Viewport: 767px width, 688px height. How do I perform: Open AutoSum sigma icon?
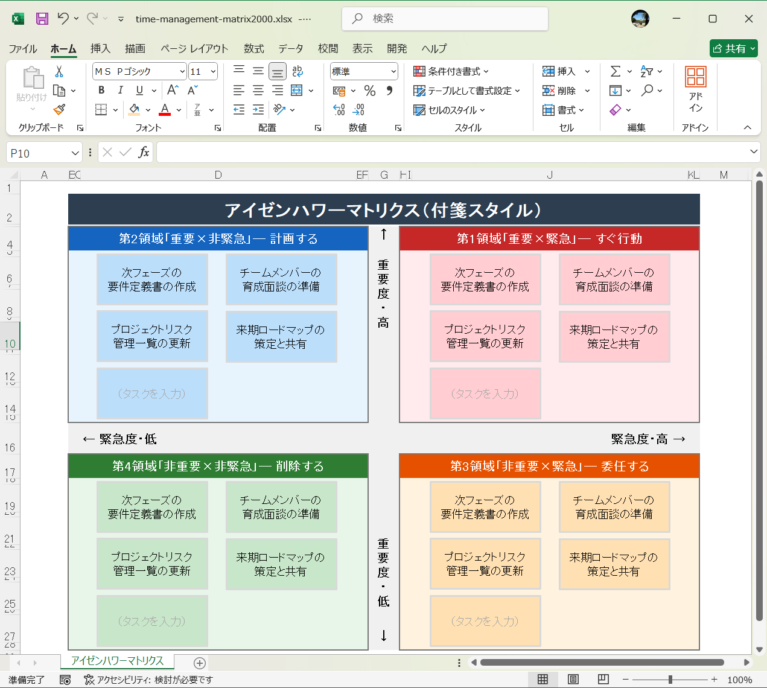coord(616,71)
